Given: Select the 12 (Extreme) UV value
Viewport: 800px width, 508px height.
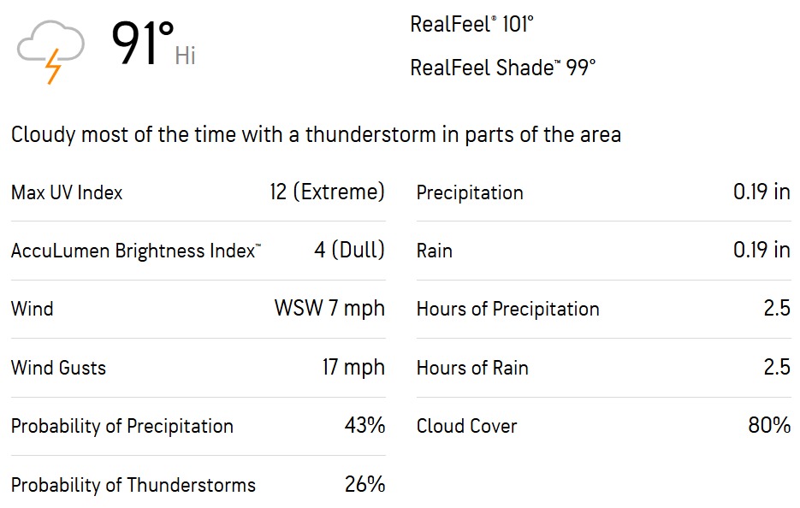Looking at the screenshot, I should pos(327,192).
